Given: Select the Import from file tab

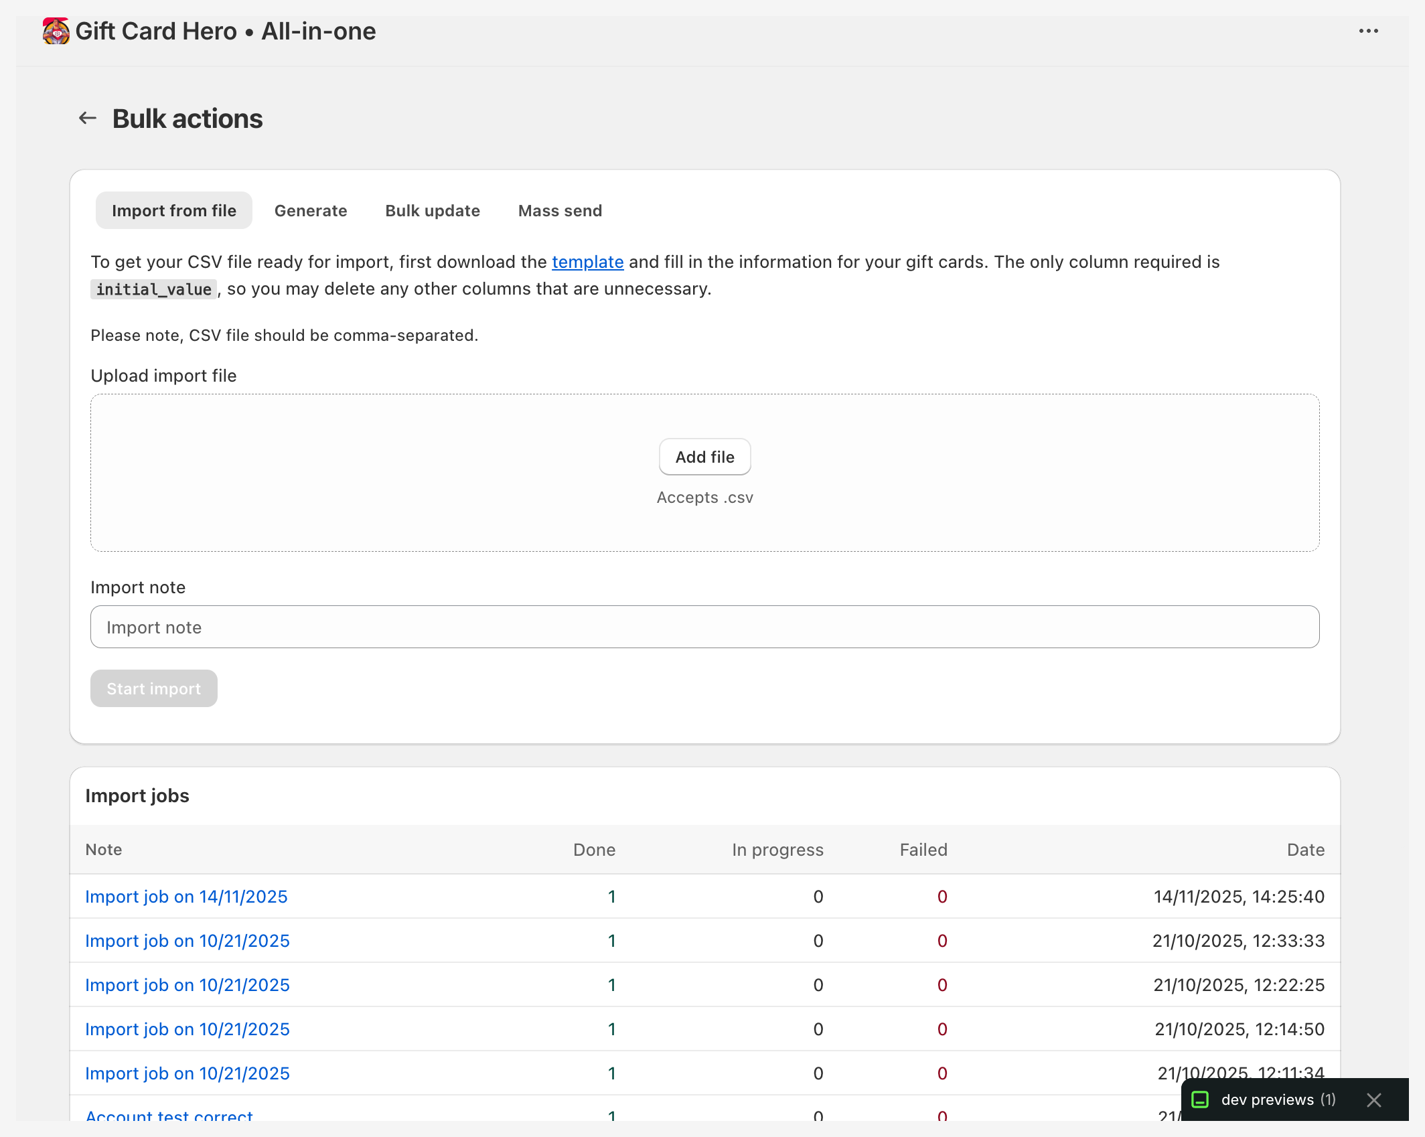Looking at the screenshot, I should [173, 210].
